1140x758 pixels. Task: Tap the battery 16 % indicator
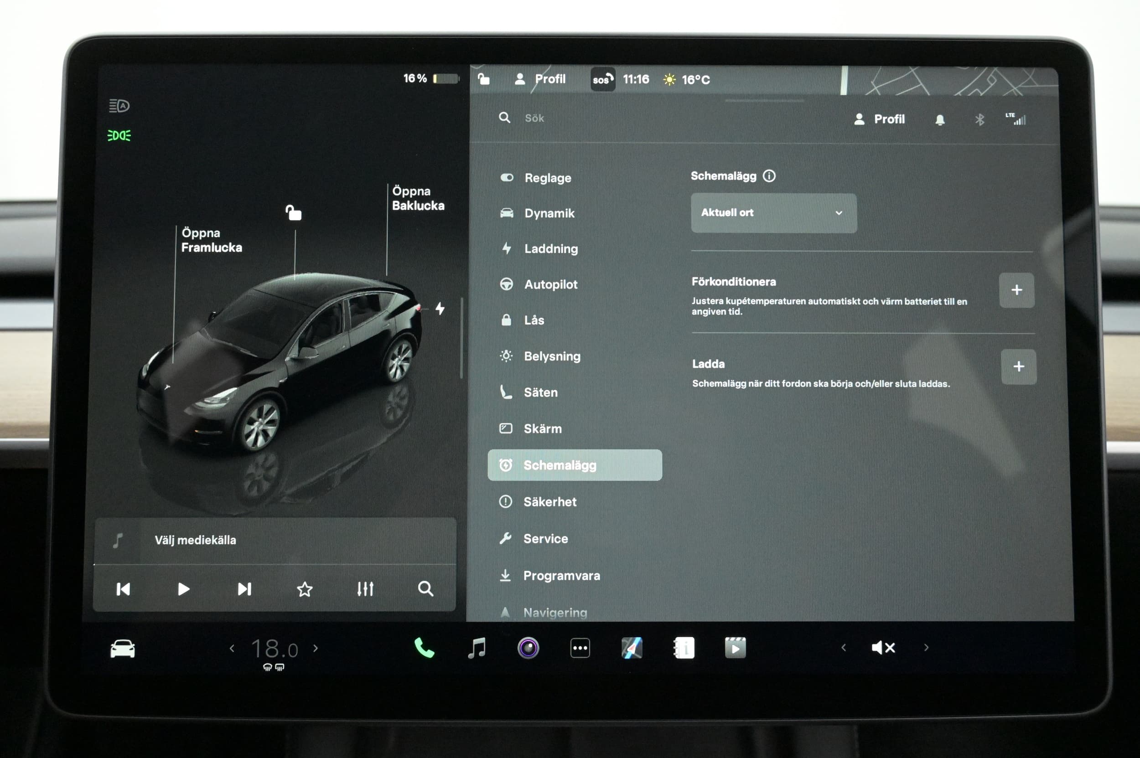[430, 78]
